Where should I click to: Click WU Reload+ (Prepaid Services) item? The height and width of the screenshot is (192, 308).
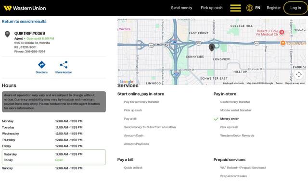tap(243, 168)
